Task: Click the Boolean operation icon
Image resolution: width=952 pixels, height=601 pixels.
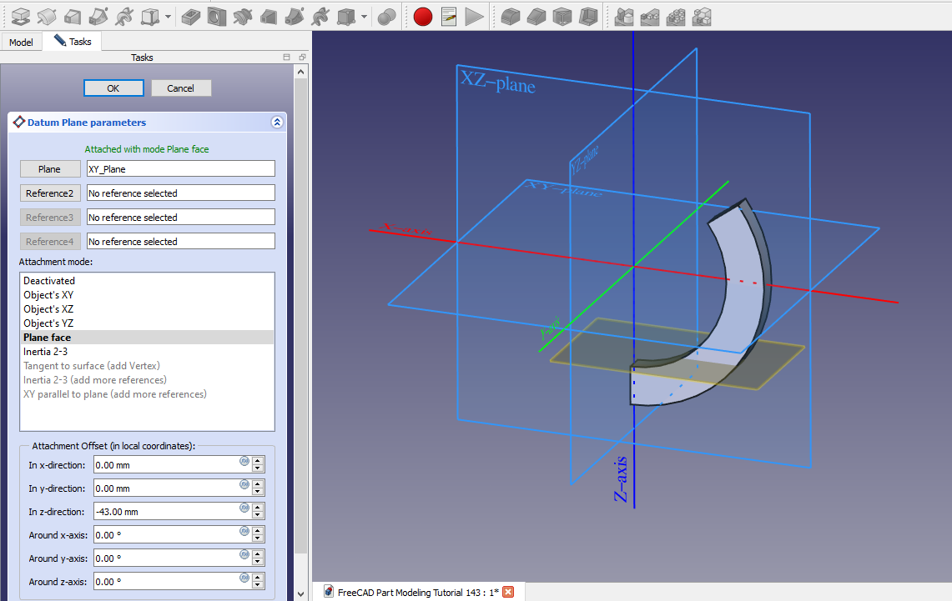Action: 387,16
